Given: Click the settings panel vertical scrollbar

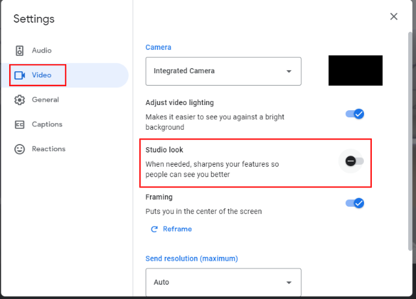Looking at the screenshot, I should 410,141.
